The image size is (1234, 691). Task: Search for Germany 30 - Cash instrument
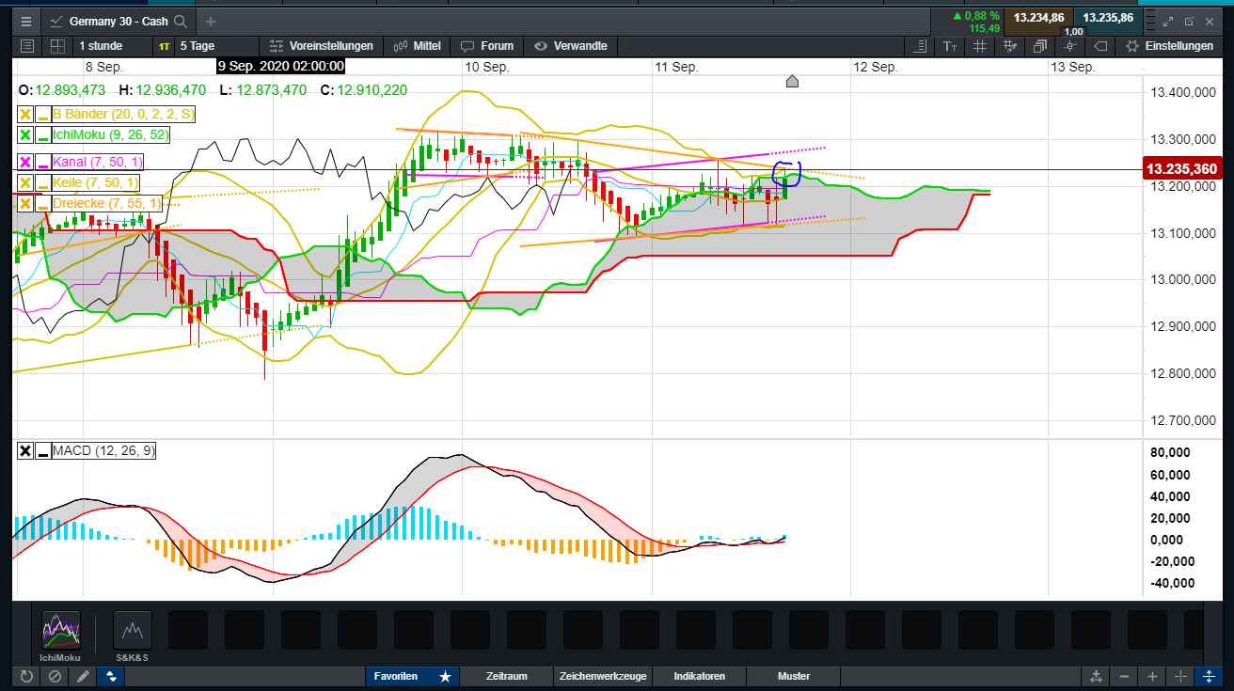[x=180, y=21]
